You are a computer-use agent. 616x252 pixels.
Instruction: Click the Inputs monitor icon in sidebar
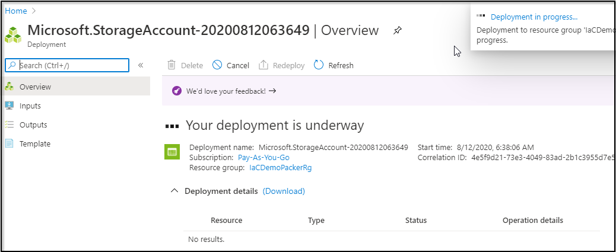point(9,106)
